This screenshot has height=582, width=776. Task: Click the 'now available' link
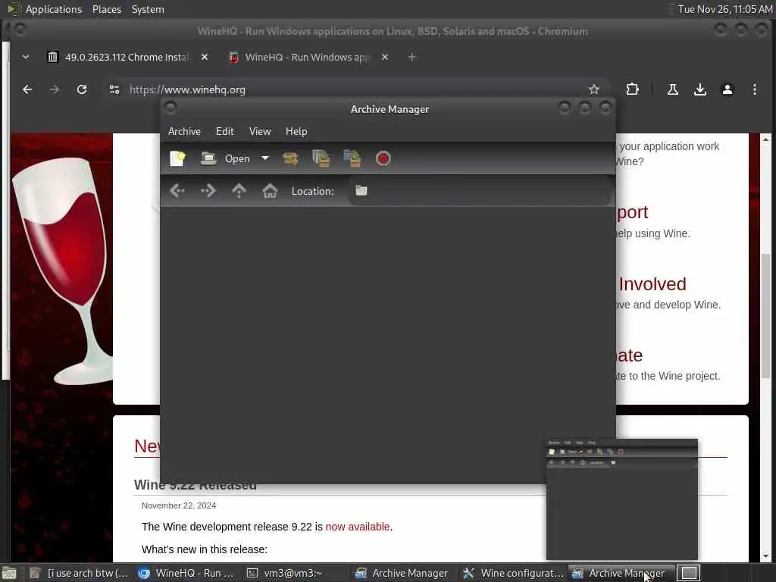pos(358,527)
